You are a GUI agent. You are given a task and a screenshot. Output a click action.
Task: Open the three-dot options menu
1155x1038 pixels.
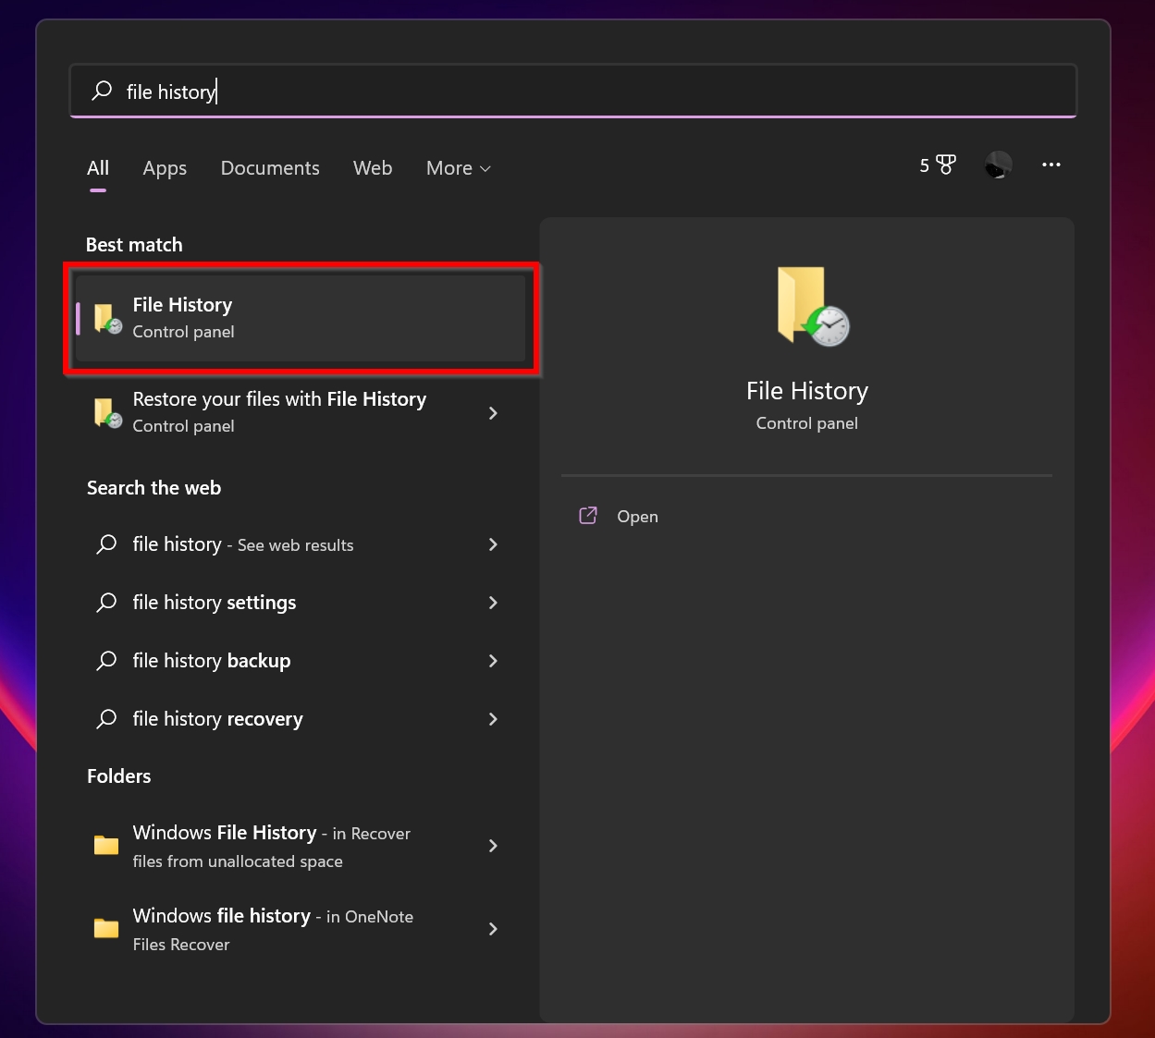click(1051, 165)
